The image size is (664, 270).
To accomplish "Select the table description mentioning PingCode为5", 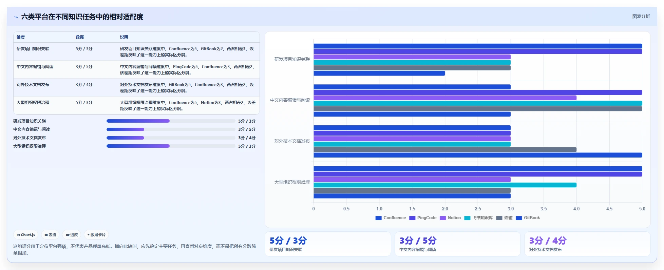I will pos(187,70).
